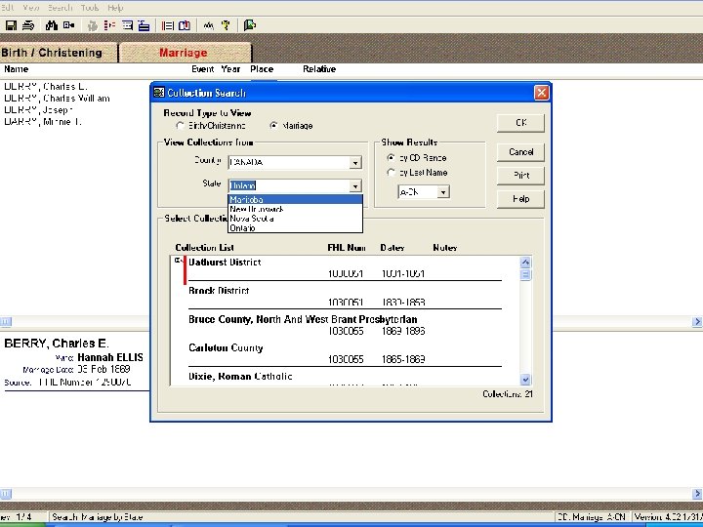
Task: Click the collection list scrollbar thumb
Action: pos(525,274)
